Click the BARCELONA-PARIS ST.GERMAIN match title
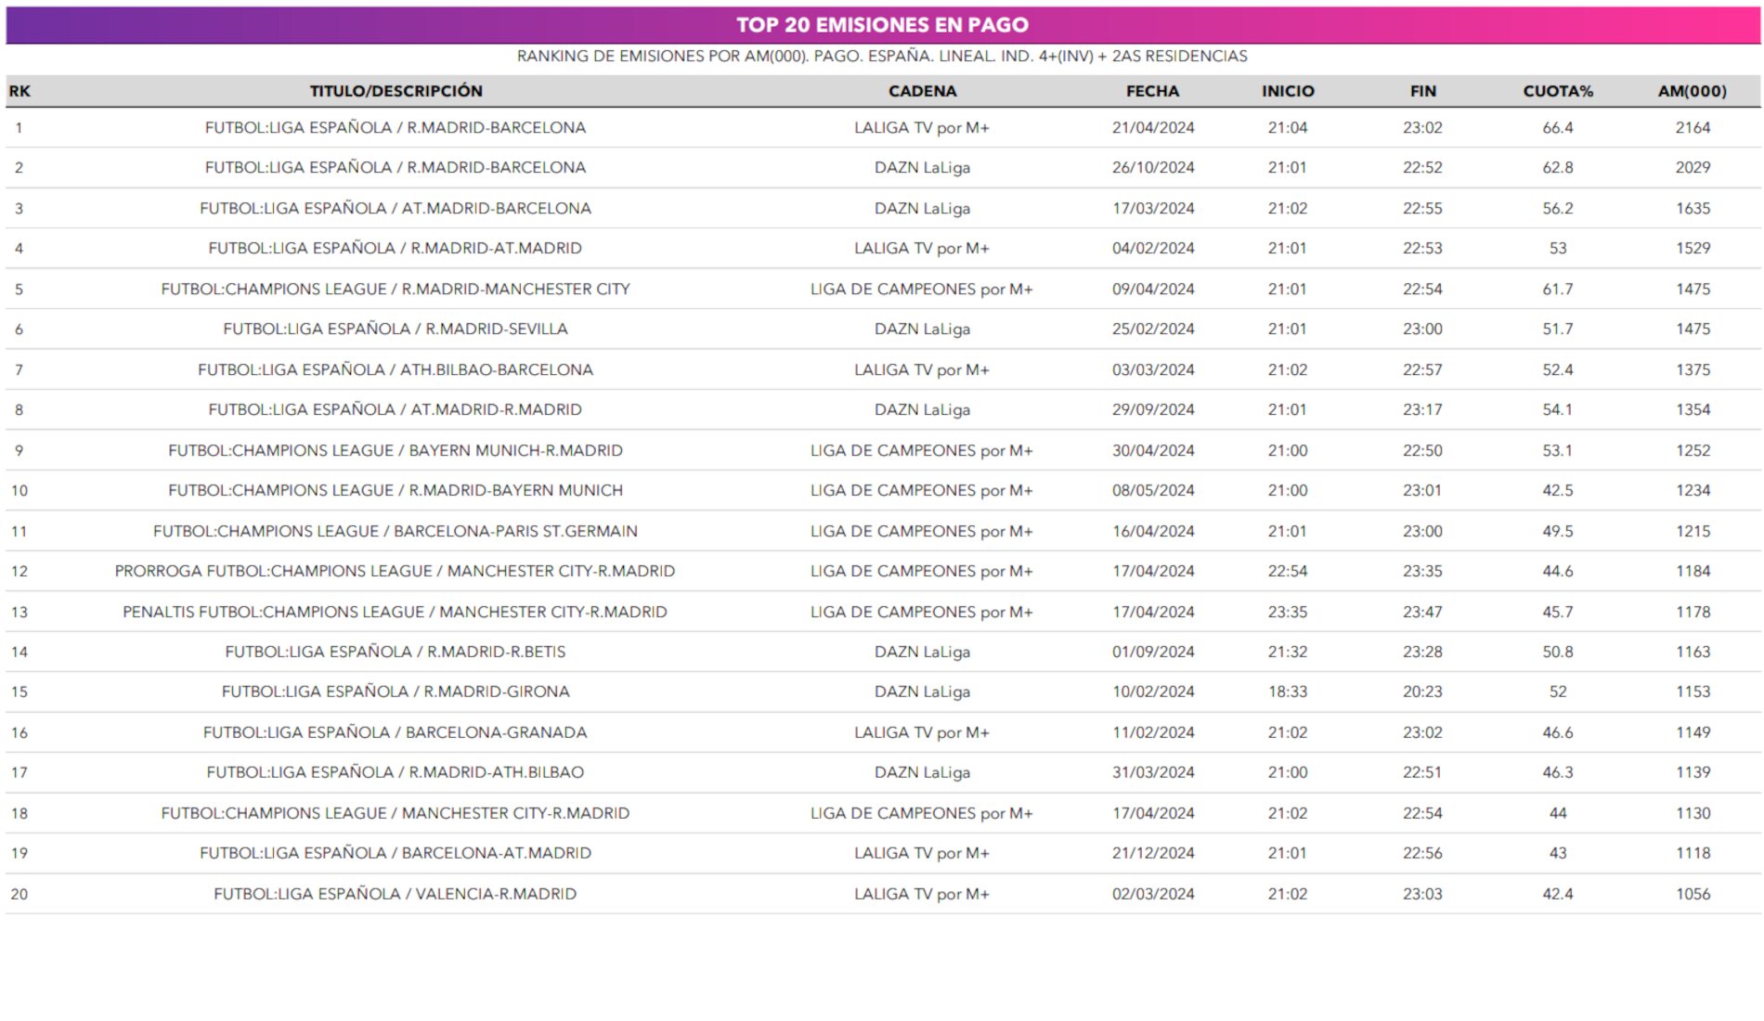This screenshot has height=1021, width=1764. coord(396,532)
